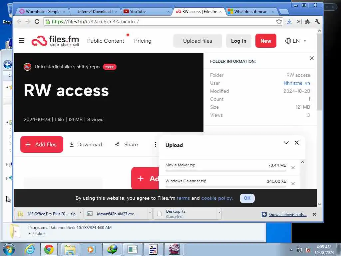Close the Folder Information panel

pyautogui.click(x=311, y=58)
